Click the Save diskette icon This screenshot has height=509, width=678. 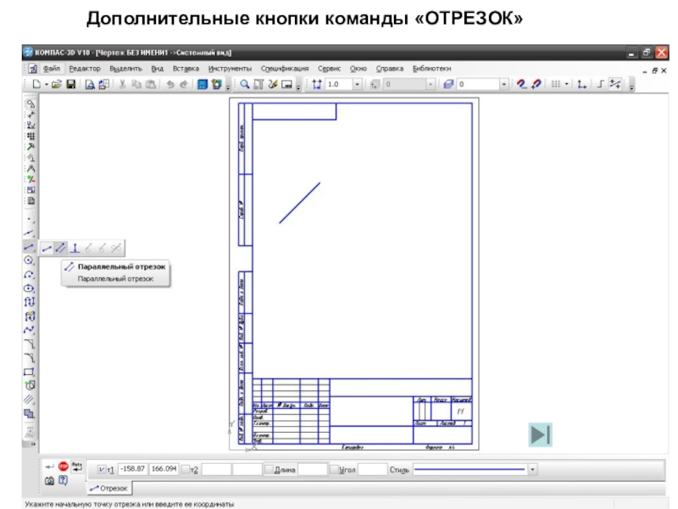pyautogui.click(x=71, y=84)
